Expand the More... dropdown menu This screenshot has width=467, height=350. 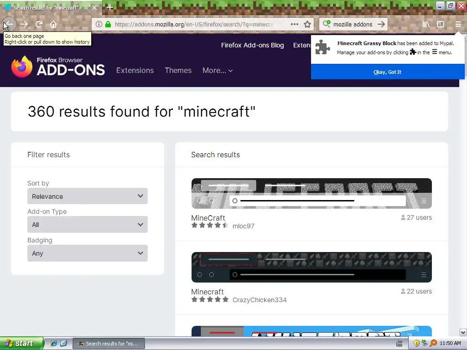[218, 71]
